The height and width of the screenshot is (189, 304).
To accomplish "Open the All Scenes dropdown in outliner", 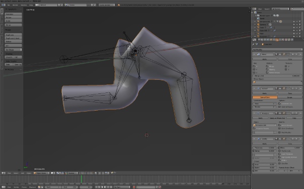I will [281, 9].
